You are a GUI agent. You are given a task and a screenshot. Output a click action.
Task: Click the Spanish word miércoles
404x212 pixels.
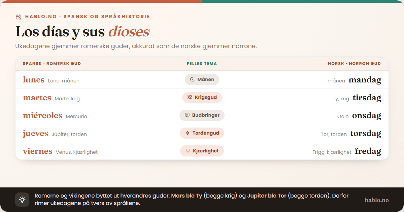(x=42, y=115)
